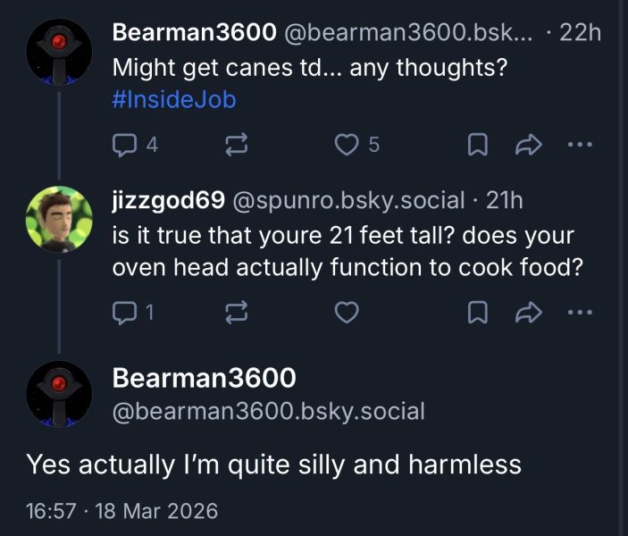This screenshot has width=628, height=536.
Task: Open more options on the canes td post
Action: point(580,144)
